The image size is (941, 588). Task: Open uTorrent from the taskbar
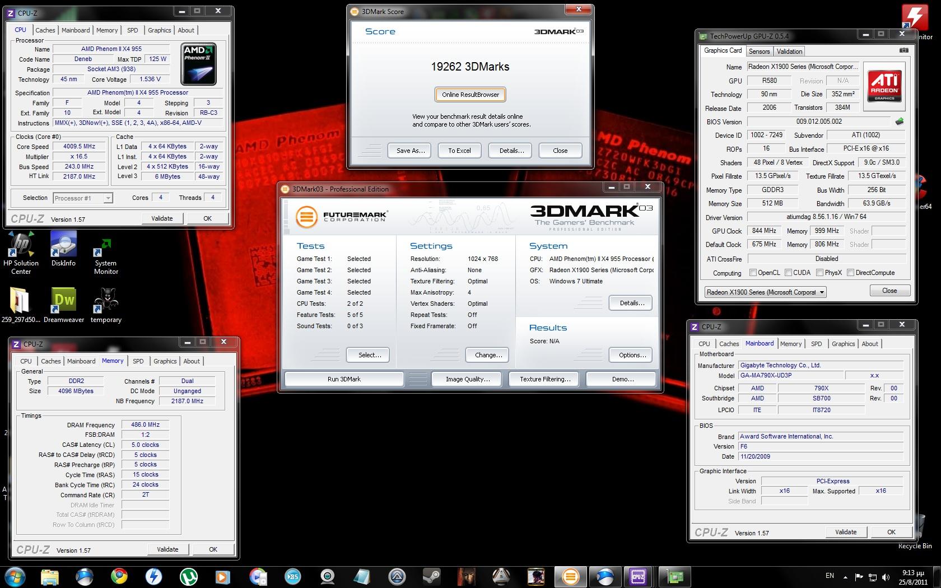click(188, 576)
